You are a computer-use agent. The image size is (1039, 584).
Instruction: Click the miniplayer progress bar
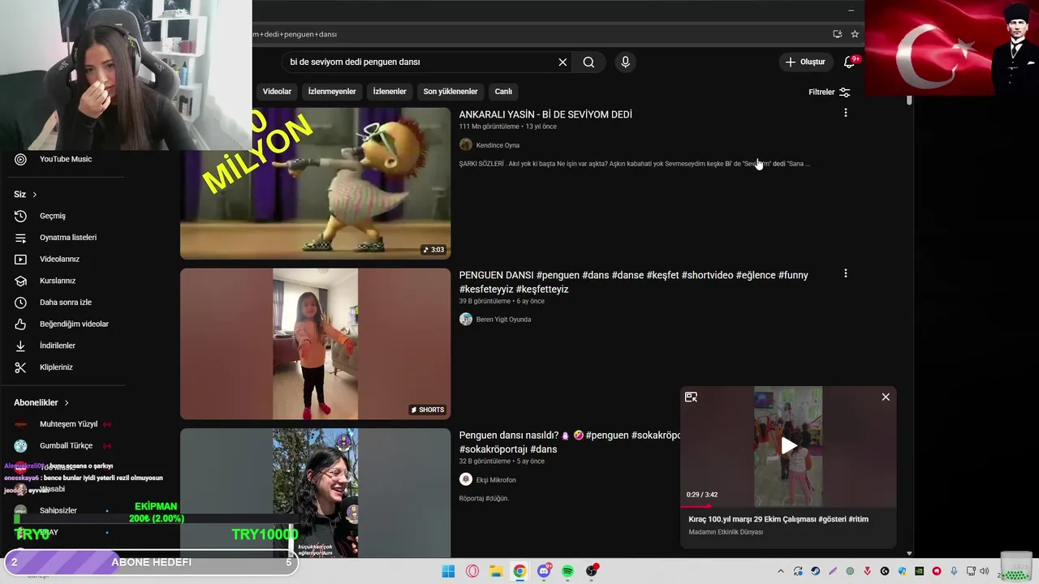[x=788, y=506]
